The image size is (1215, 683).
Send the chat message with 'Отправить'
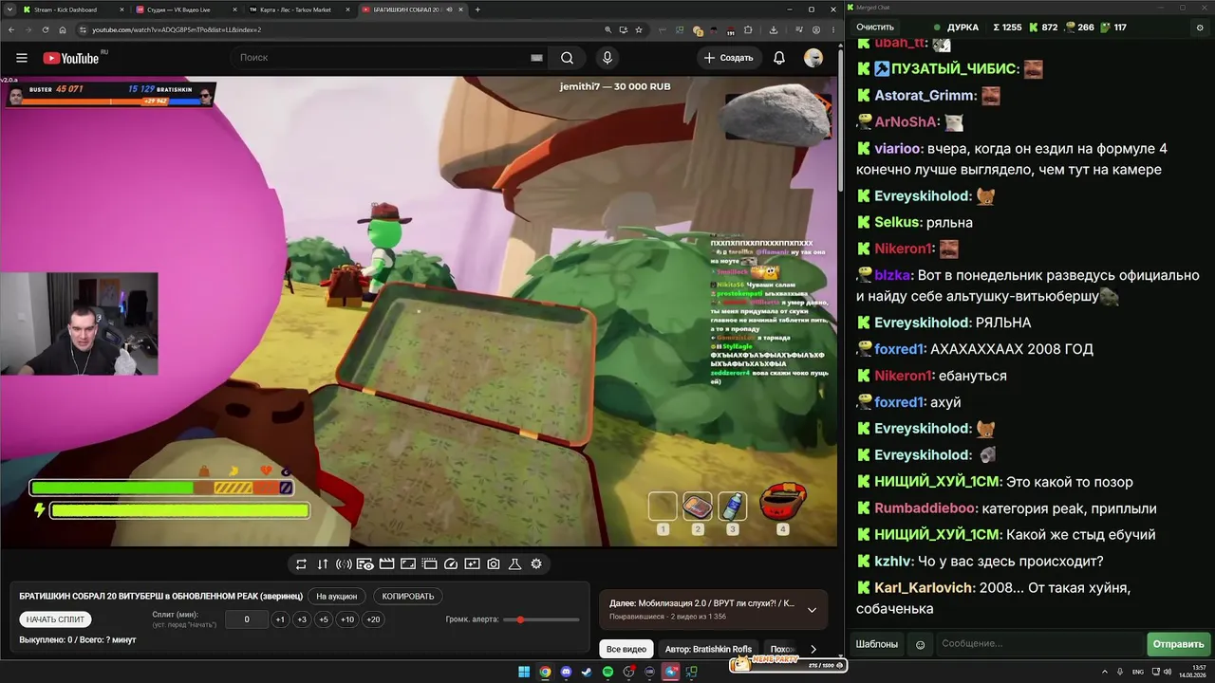pyautogui.click(x=1178, y=644)
